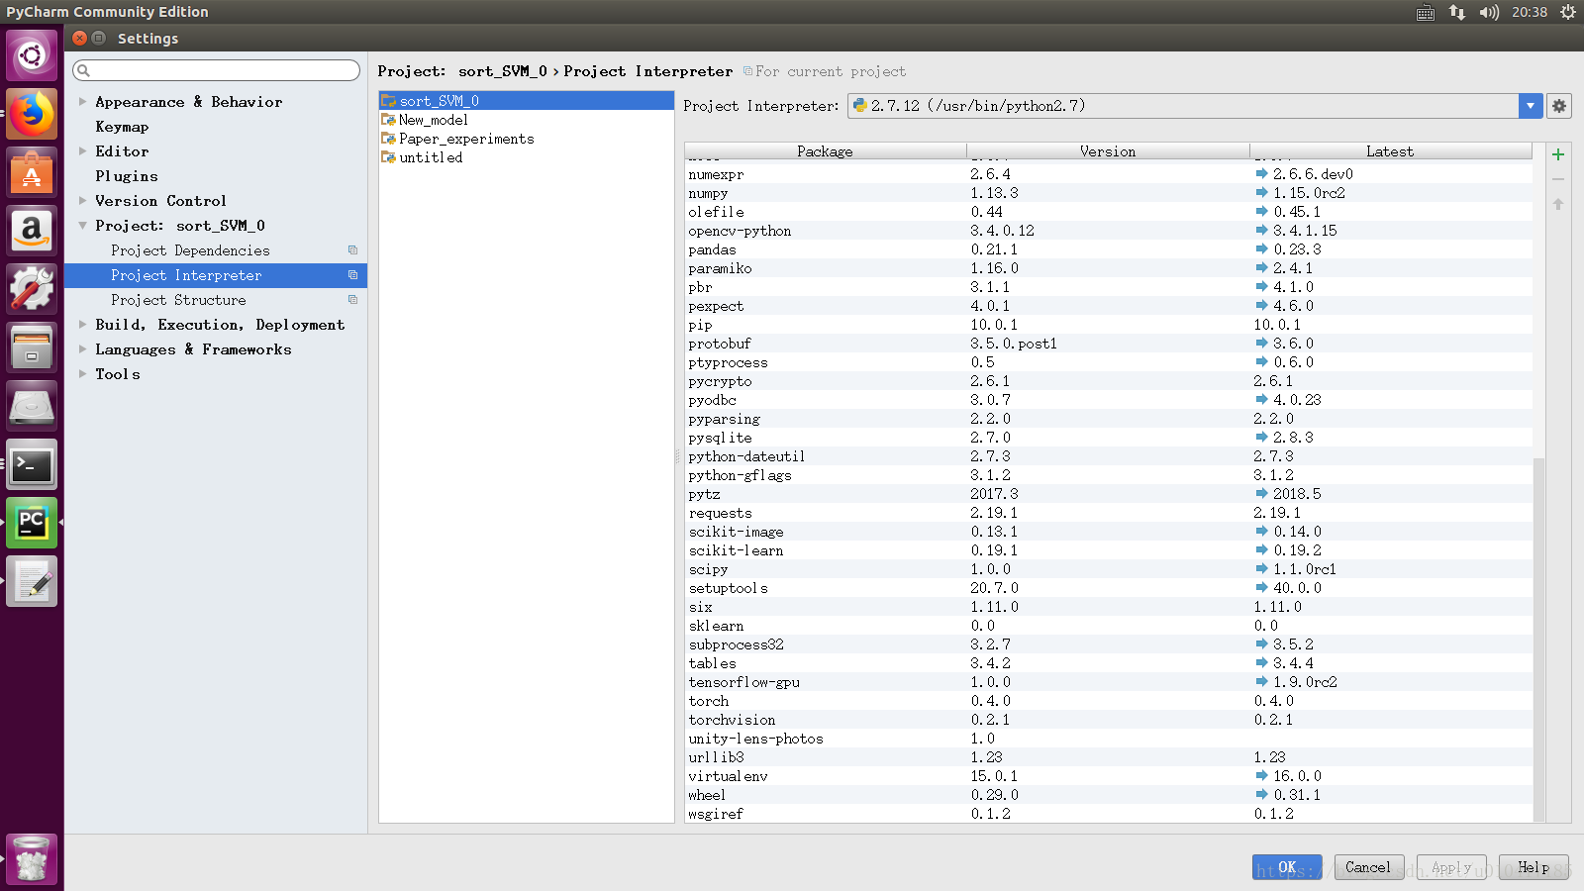Open Project Interpreter dropdown arrow

pyautogui.click(x=1531, y=106)
